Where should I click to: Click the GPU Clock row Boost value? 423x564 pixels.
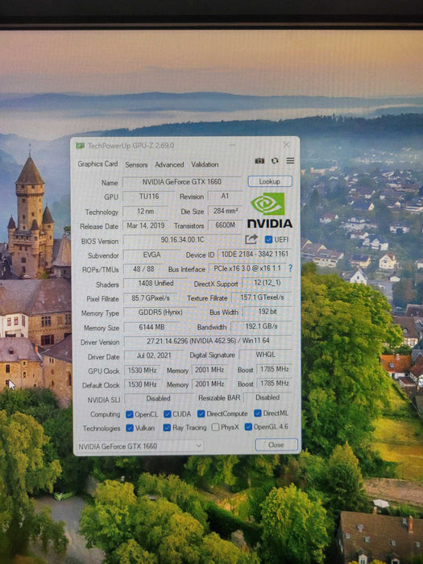(275, 369)
